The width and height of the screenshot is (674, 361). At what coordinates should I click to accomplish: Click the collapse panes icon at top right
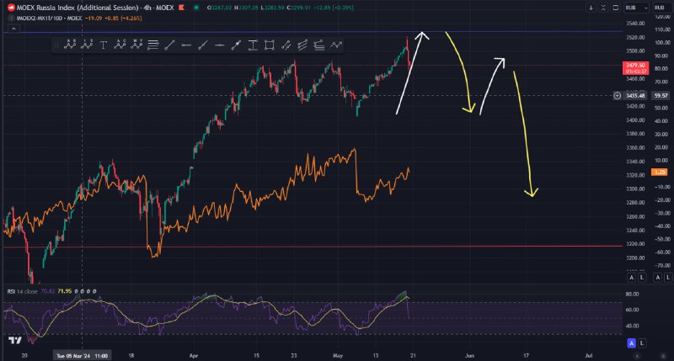(x=603, y=8)
